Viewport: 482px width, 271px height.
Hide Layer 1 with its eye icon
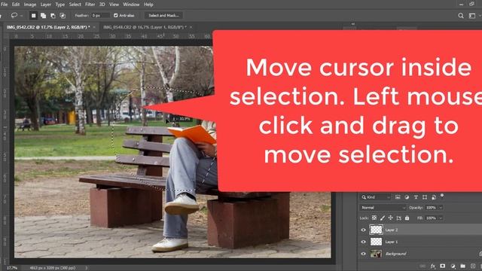pos(363,242)
